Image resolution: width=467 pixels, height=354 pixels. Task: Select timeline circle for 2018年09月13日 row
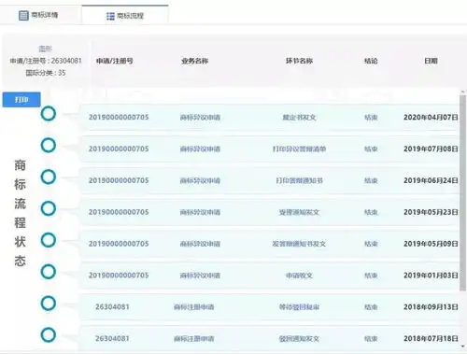49,304
